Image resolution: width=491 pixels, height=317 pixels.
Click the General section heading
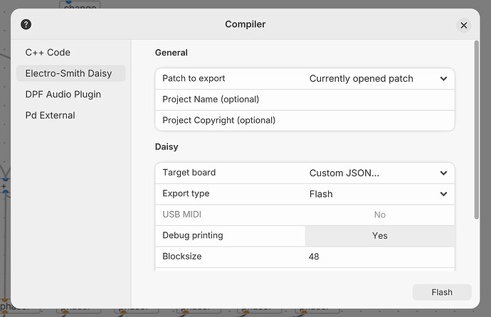pyautogui.click(x=171, y=53)
